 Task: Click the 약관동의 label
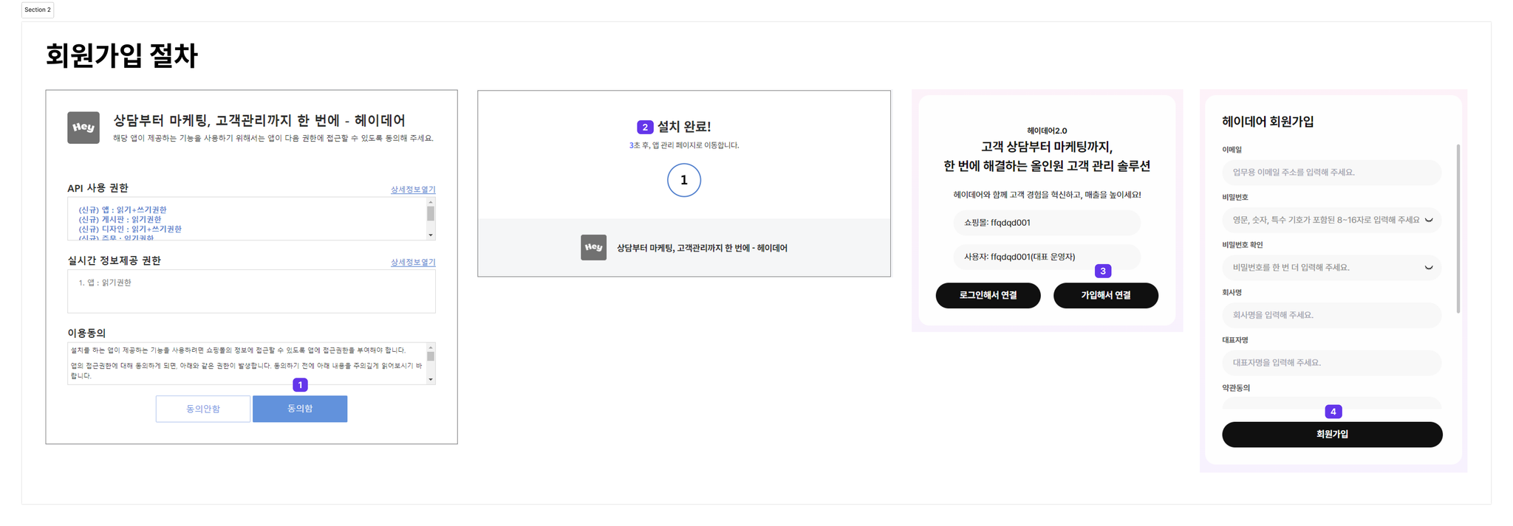pos(1236,388)
